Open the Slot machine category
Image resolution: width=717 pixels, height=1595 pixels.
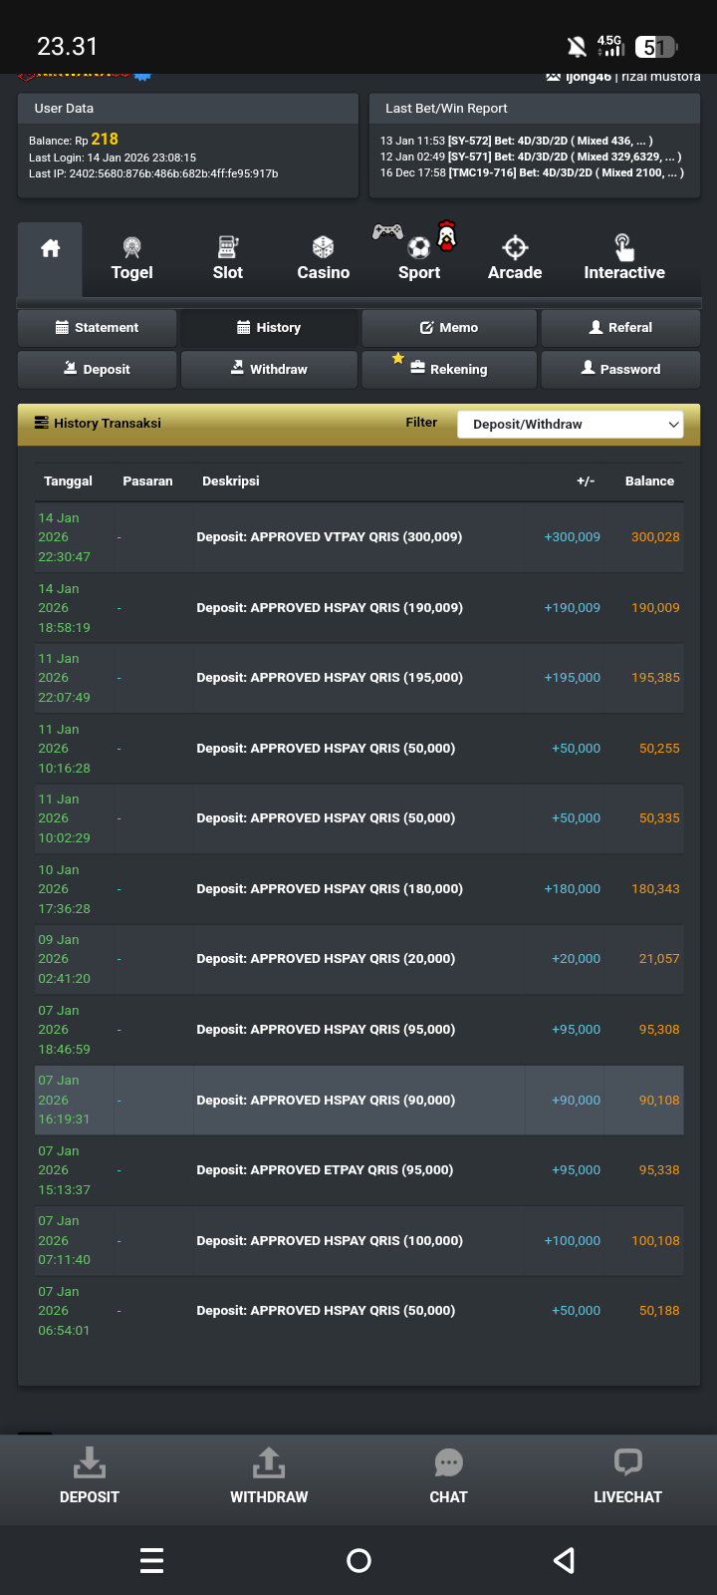tap(227, 259)
